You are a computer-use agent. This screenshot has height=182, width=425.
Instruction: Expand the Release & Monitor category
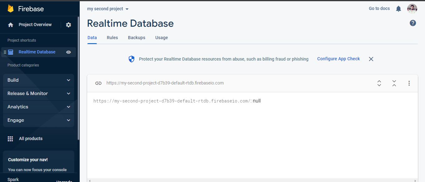pyautogui.click(x=39, y=93)
